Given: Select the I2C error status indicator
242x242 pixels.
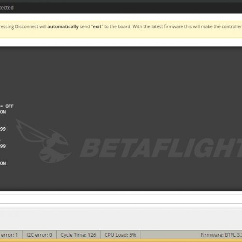Looking at the screenshot, I should (39, 235).
